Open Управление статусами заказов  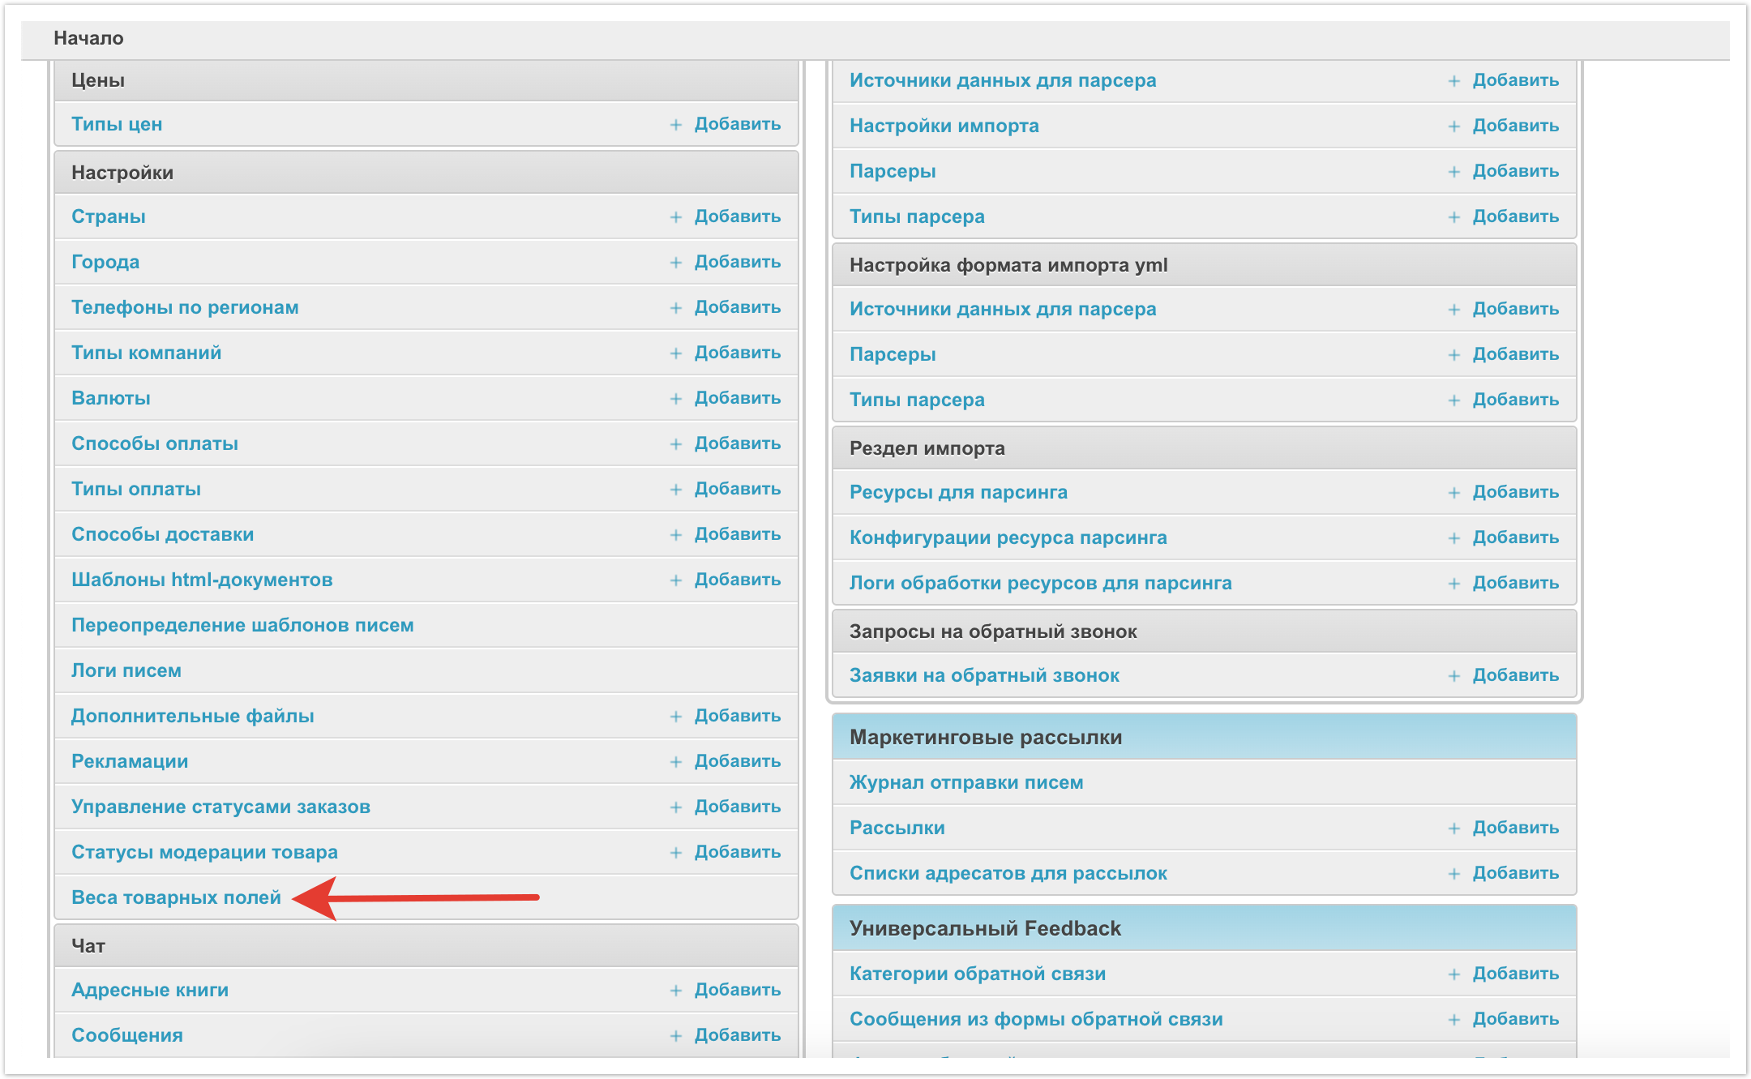coord(220,807)
